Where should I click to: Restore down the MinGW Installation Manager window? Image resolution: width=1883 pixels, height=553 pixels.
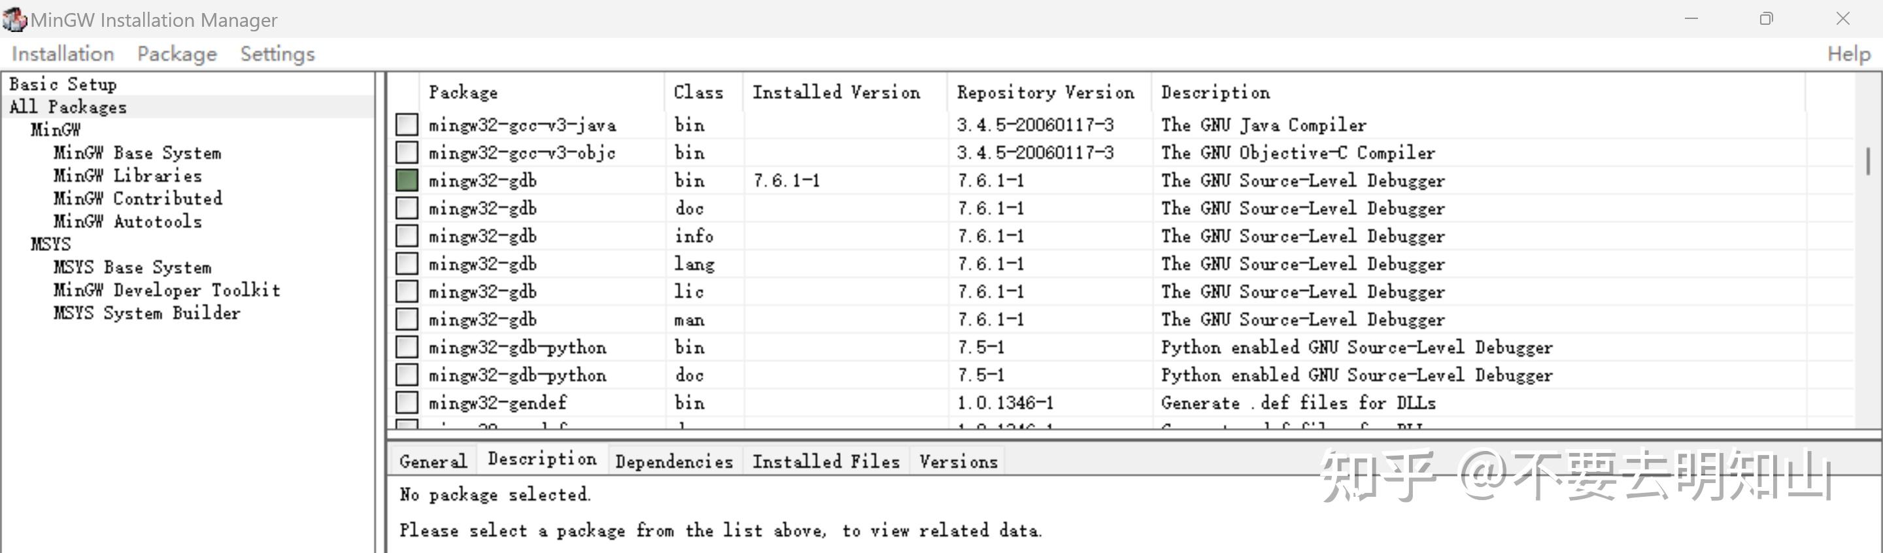tap(1767, 18)
